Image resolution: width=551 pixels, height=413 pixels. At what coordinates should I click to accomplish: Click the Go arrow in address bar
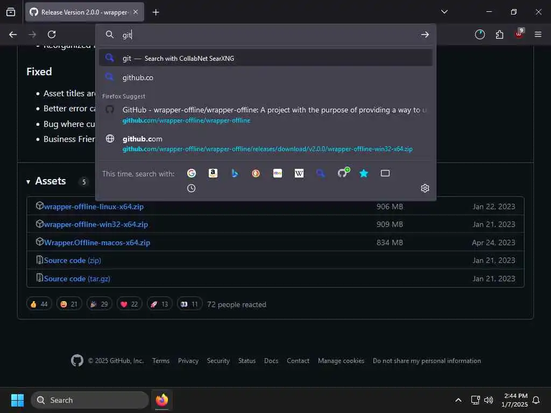425,34
